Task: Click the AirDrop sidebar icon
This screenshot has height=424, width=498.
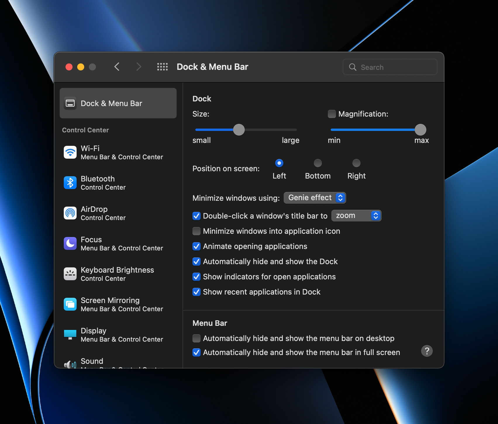Action: click(70, 213)
